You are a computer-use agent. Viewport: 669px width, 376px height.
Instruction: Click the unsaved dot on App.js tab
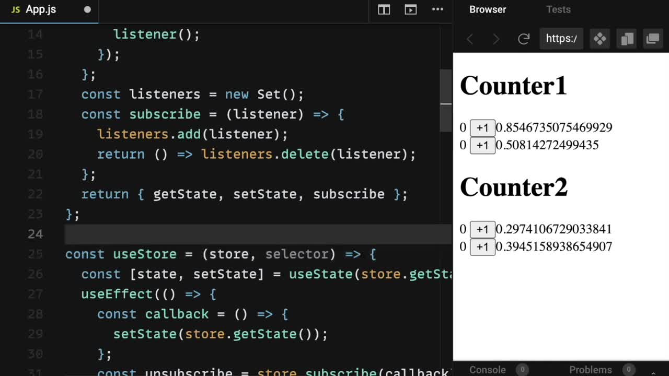click(87, 9)
